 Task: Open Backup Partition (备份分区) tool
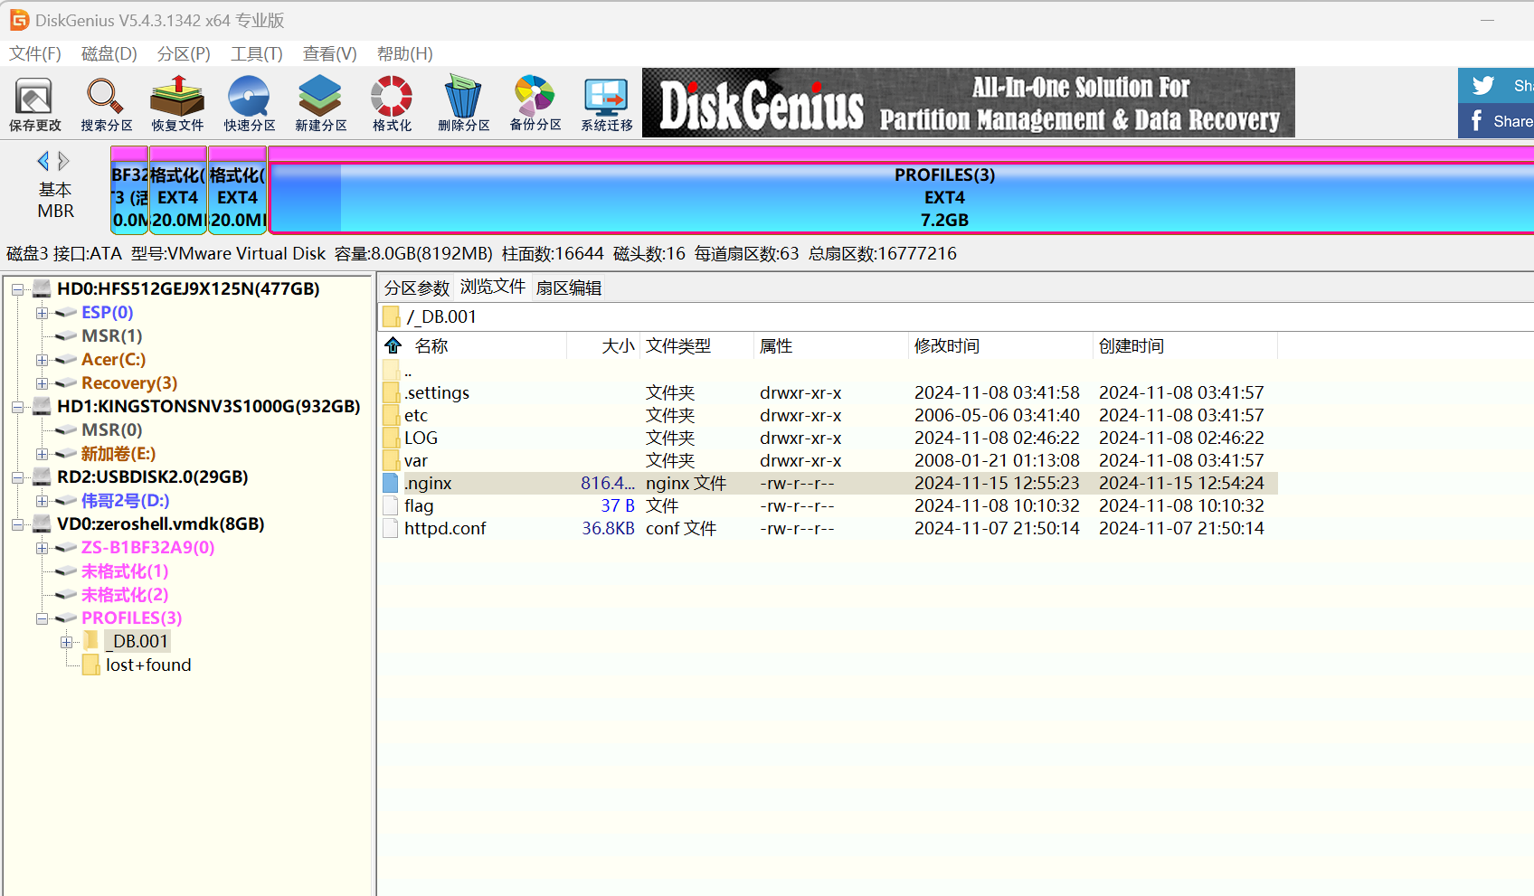[535, 104]
